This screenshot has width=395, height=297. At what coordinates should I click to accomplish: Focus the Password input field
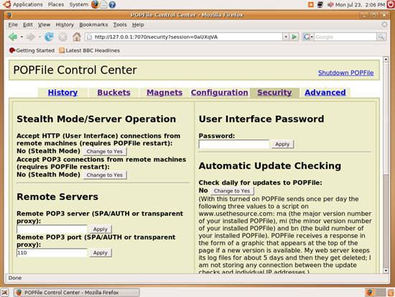234,144
